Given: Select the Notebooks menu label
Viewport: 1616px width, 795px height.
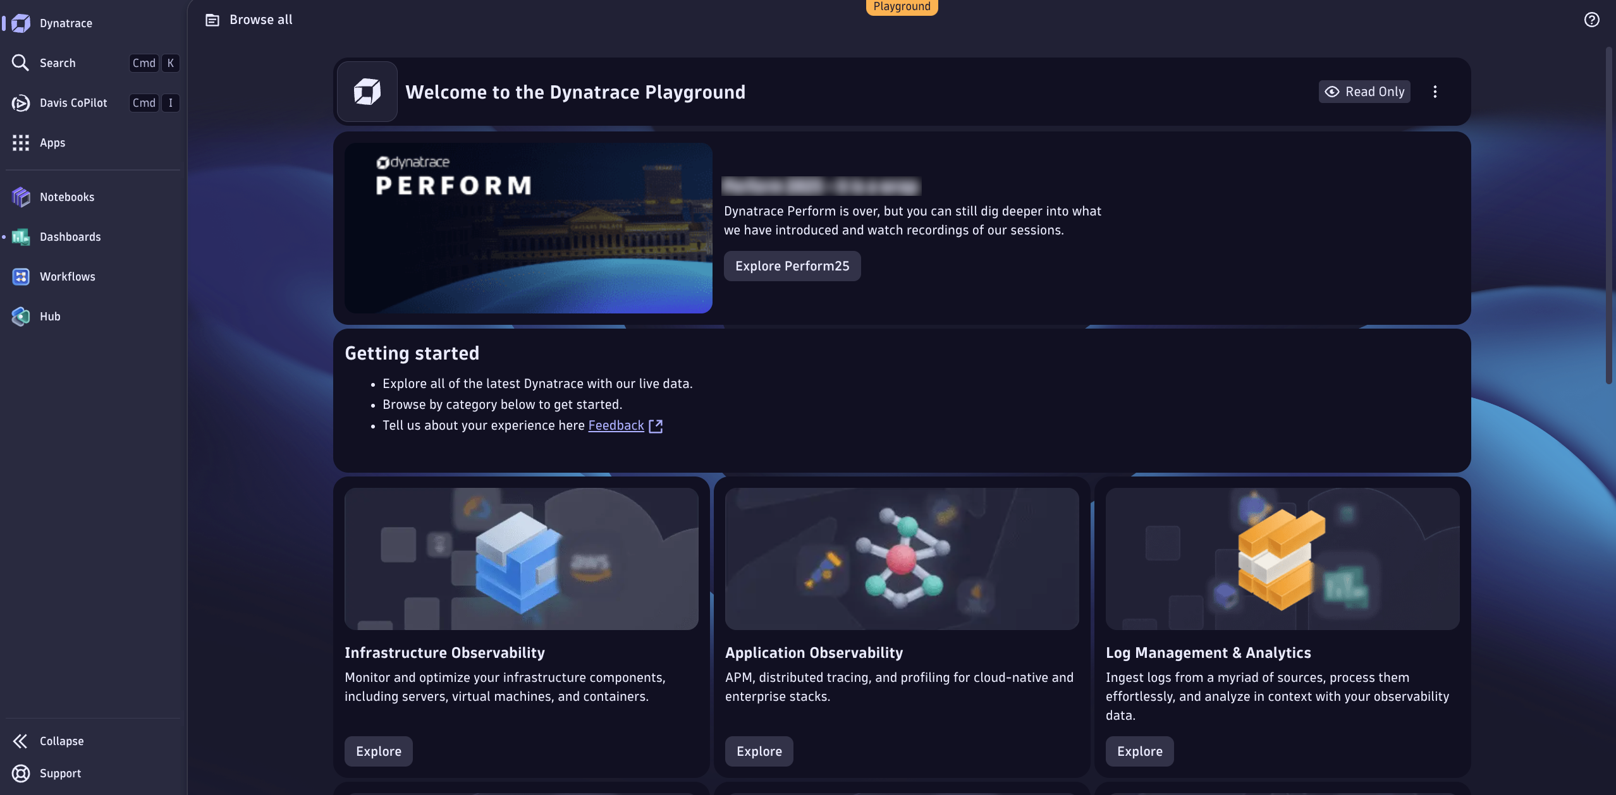Looking at the screenshot, I should coord(67,197).
